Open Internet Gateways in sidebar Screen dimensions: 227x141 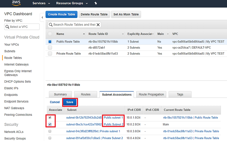pyautogui.click(x=16, y=64)
